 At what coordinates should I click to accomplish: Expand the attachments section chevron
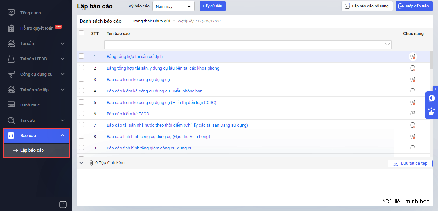click(81, 163)
